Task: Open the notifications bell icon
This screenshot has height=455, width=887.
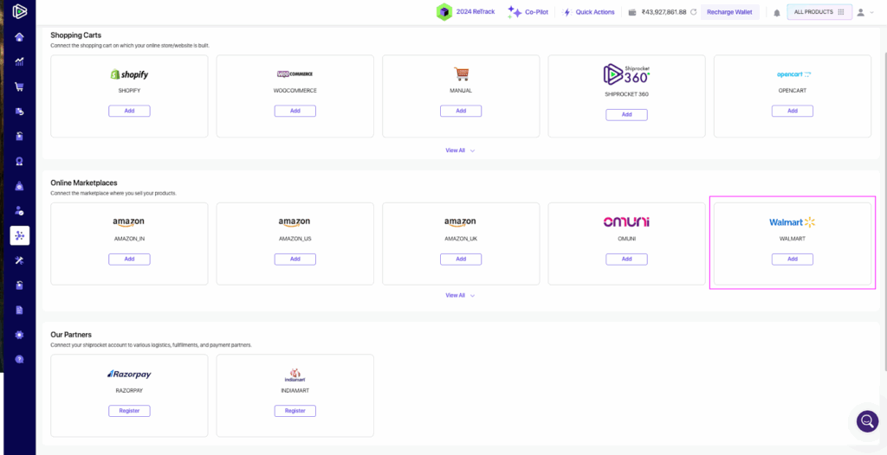Action: pyautogui.click(x=776, y=12)
